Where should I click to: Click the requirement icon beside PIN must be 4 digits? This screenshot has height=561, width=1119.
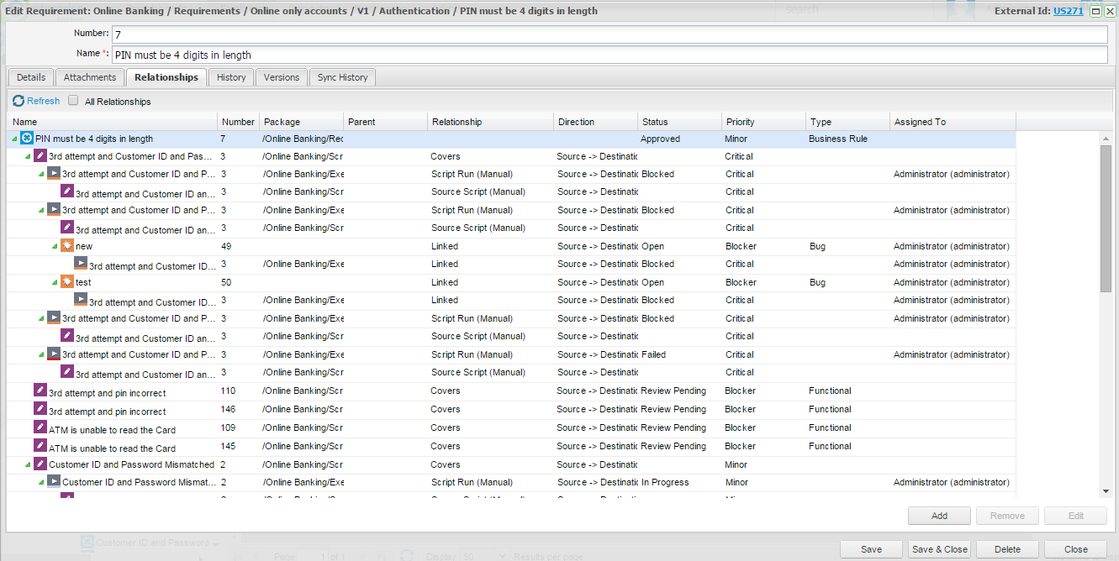26,139
